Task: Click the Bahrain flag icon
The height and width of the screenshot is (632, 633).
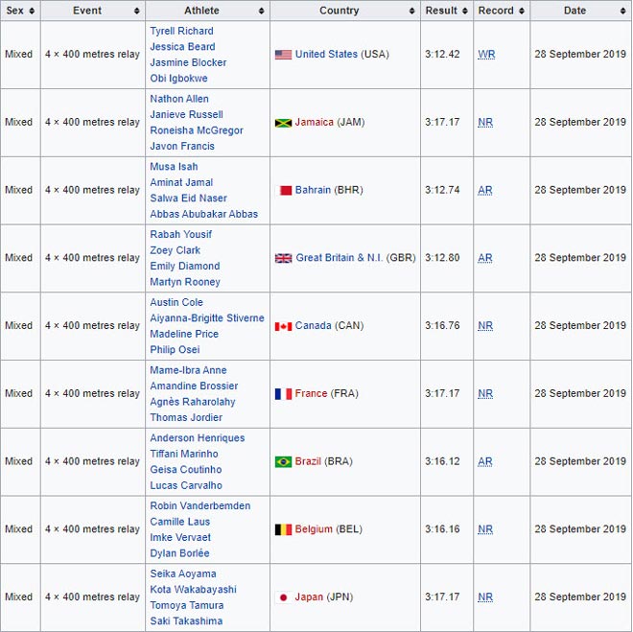Action: pos(283,191)
